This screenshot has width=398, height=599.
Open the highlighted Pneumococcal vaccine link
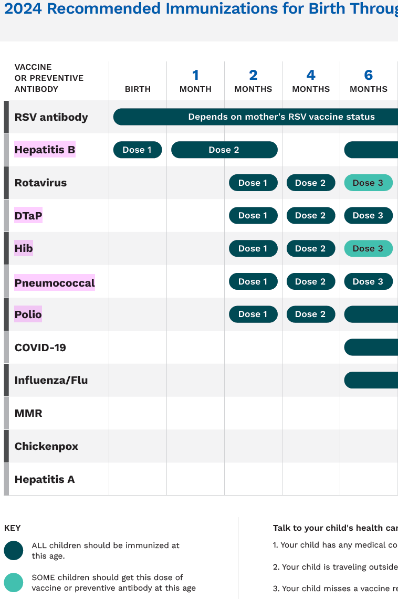(55, 283)
